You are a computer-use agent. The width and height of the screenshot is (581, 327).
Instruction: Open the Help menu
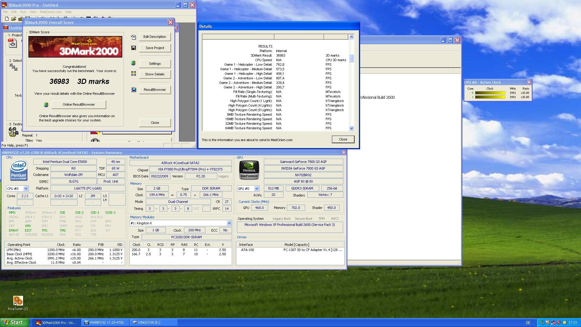coord(68,12)
